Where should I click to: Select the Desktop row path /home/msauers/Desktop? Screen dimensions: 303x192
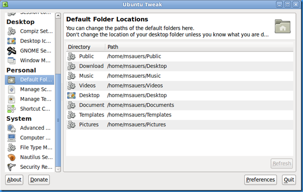tap(137, 95)
